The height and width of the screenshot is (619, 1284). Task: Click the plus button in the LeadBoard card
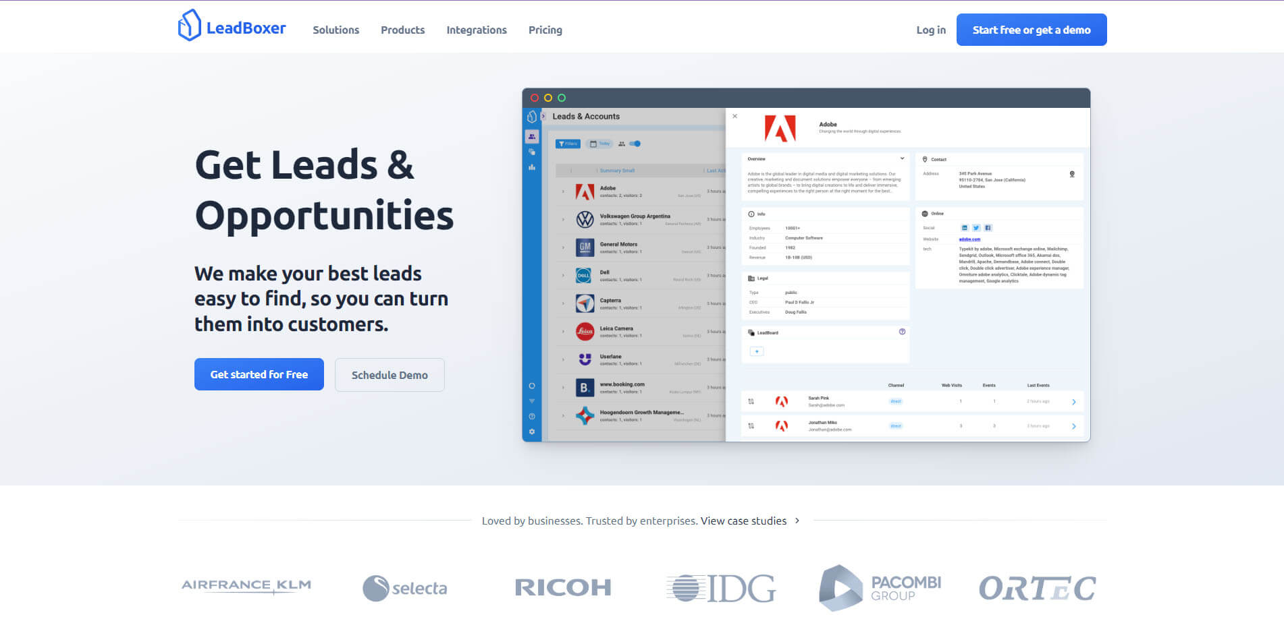click(757, 351)
